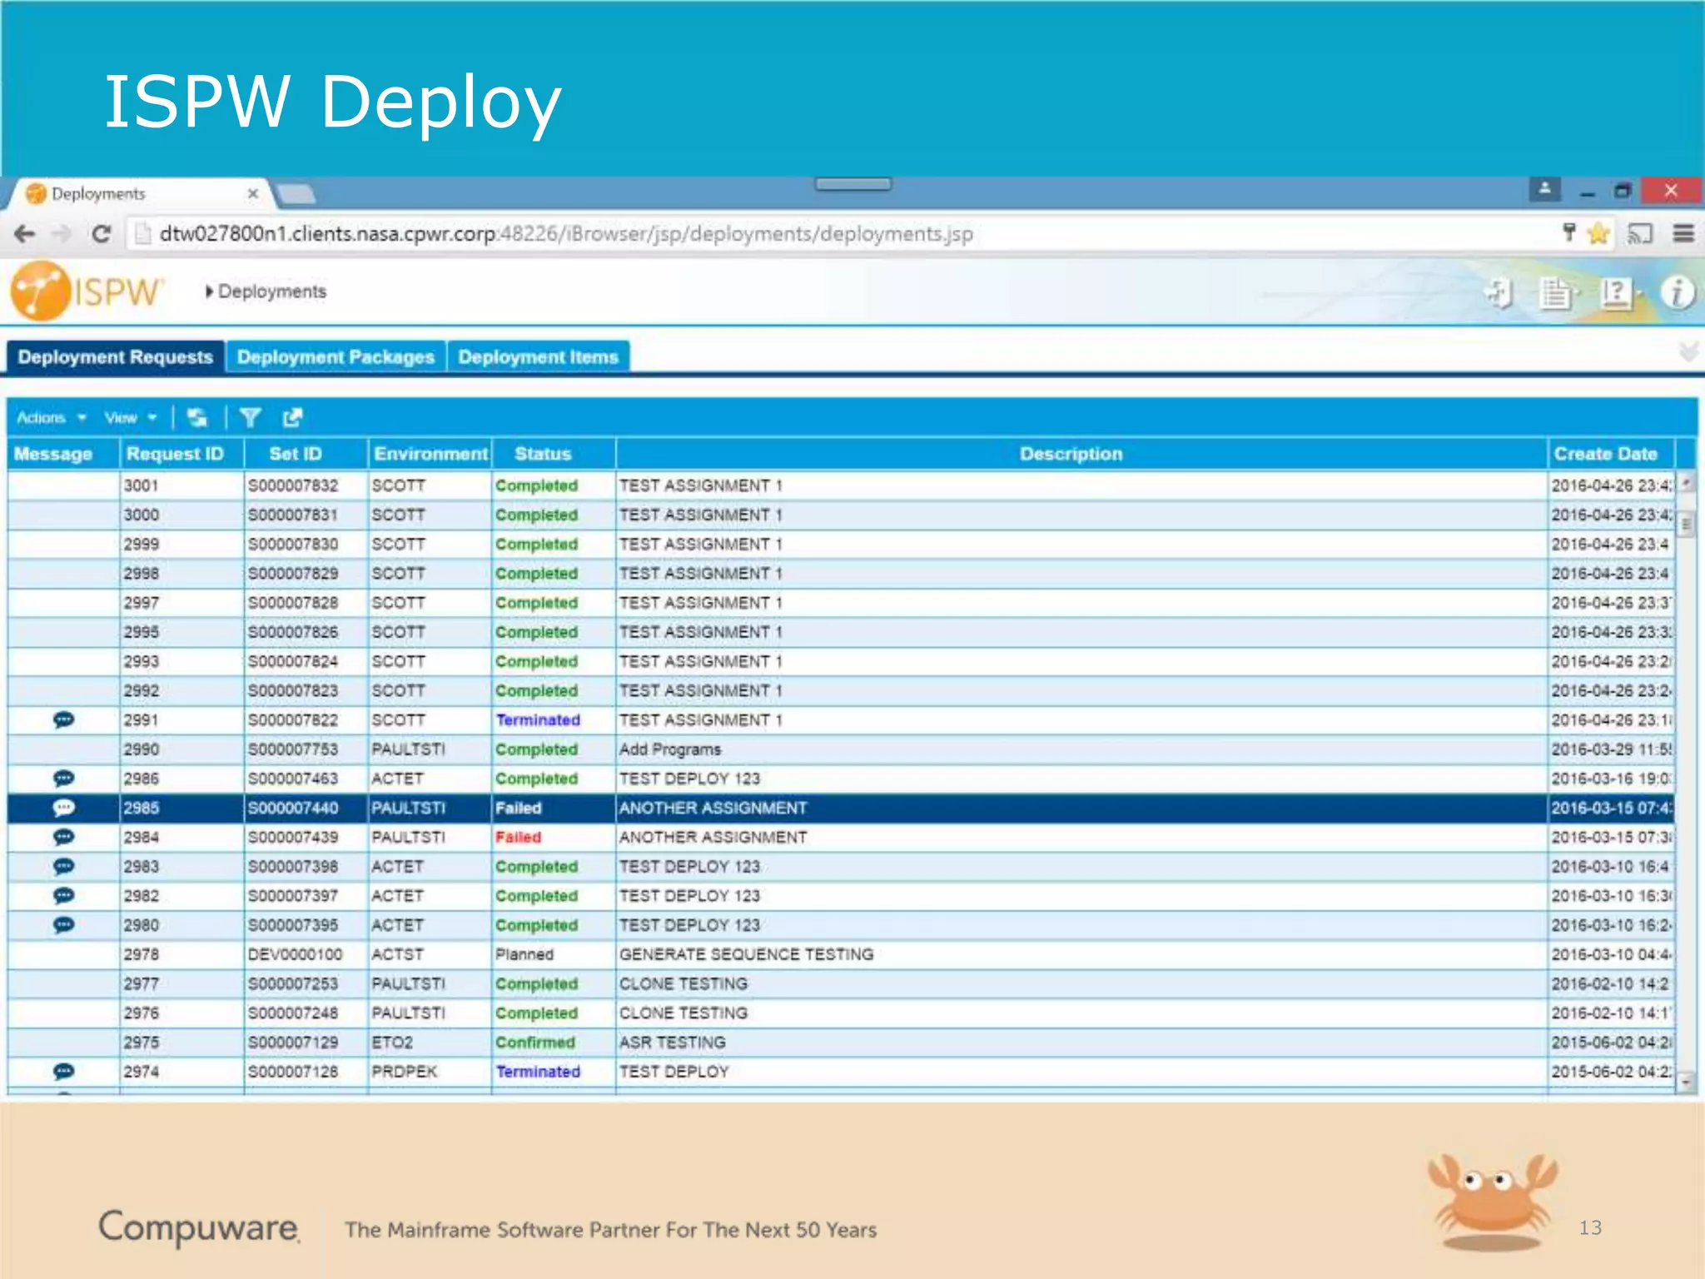This screenshot has height=1279, width=1705.
Task: Sort by Status column header
Action: coord(554,454)
